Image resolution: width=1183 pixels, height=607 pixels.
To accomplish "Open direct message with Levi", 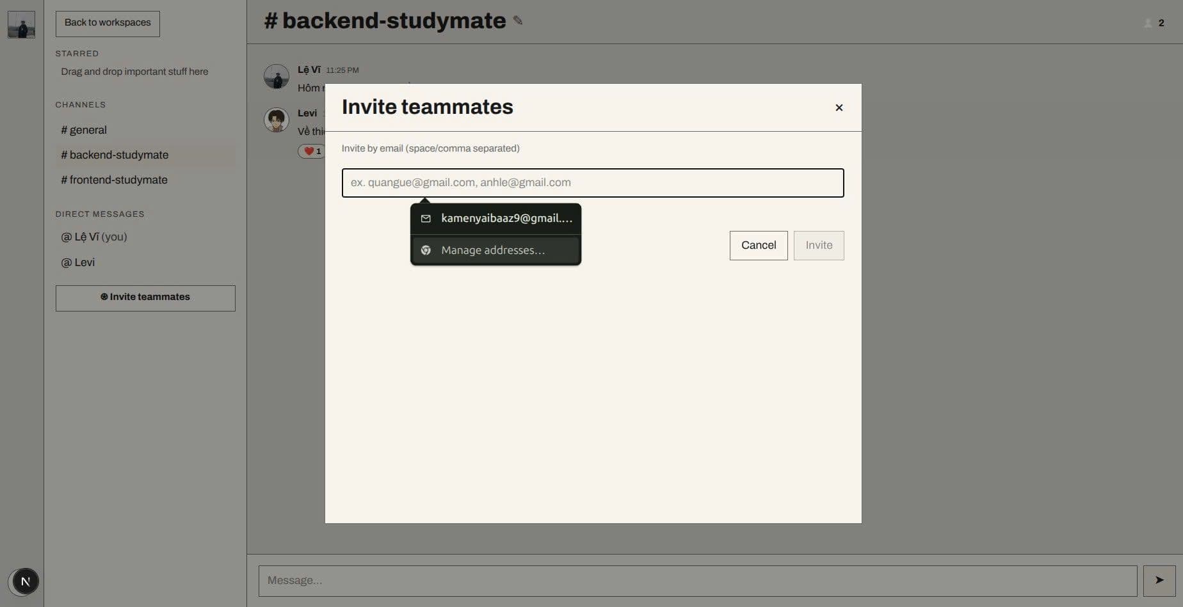I will 145,262.
